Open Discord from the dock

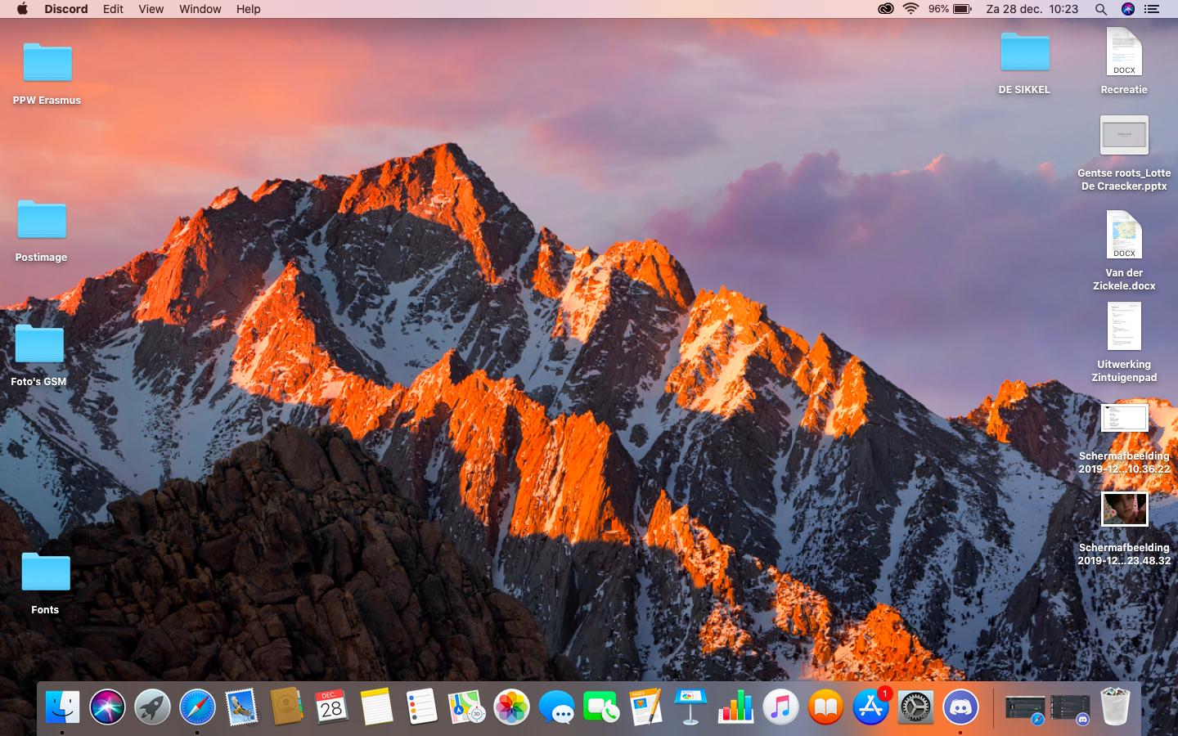[x=960, y=707]
